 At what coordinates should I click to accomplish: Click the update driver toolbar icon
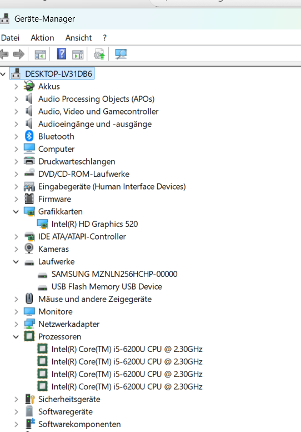click(x=99, y=54)
